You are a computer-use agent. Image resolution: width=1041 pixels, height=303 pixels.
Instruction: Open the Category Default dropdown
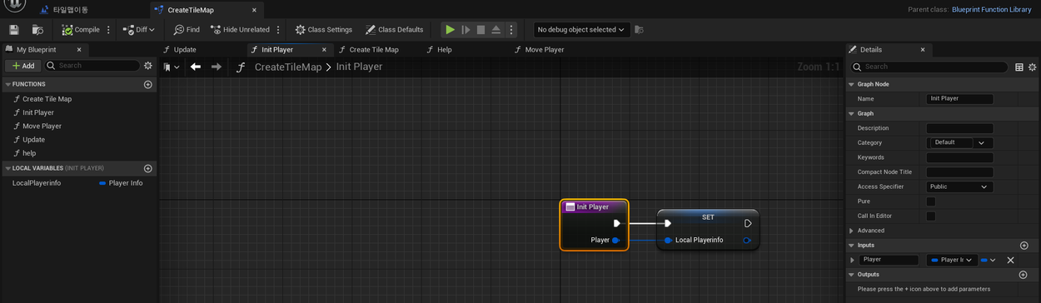tap(959, 142)
